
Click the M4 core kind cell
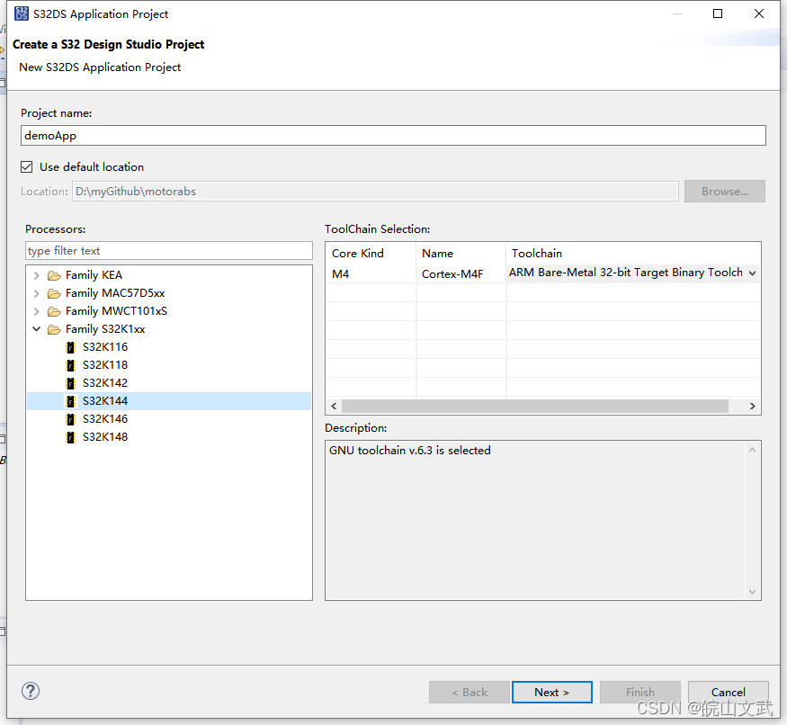click(x=371, y=273)
